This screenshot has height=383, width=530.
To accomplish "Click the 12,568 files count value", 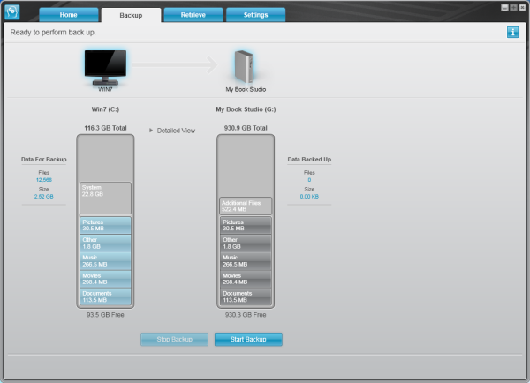I will [x=44, y=180].
